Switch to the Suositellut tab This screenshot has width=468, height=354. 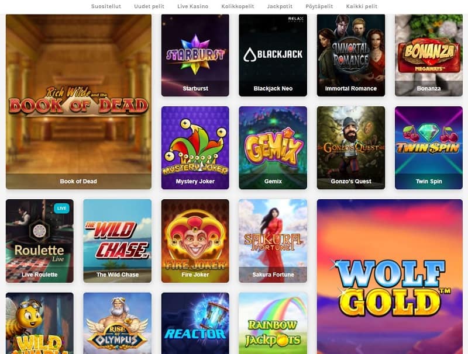click(106, 6)
